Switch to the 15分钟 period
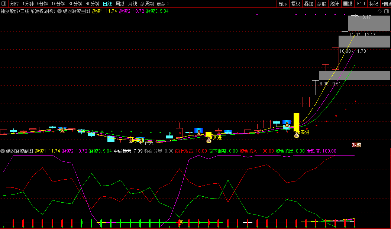Image resolution: width=391 pixels, height=229 pixels. [58, 4]
